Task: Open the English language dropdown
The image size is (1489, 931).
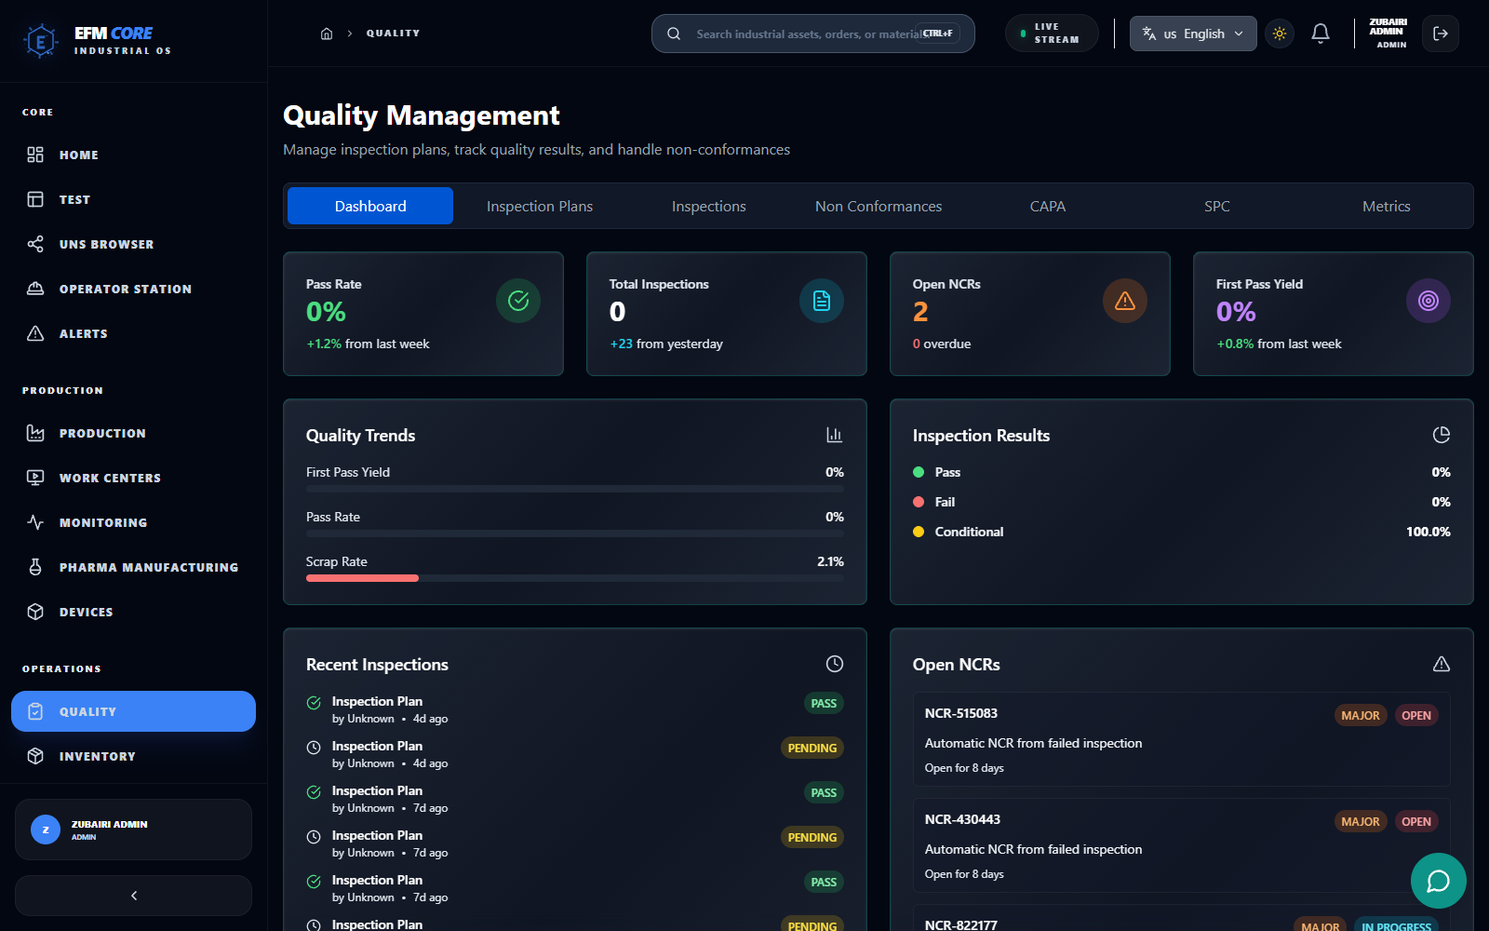Action: pos(1192,34)
